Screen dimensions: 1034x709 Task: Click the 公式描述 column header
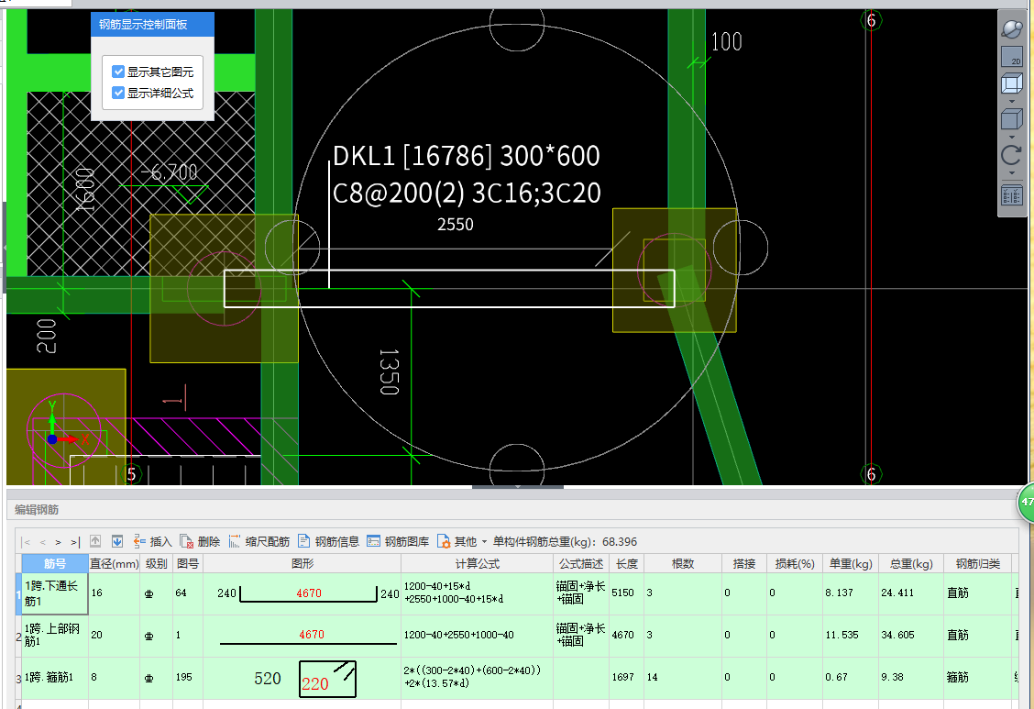pyautogui.click(x=581, y=563)
